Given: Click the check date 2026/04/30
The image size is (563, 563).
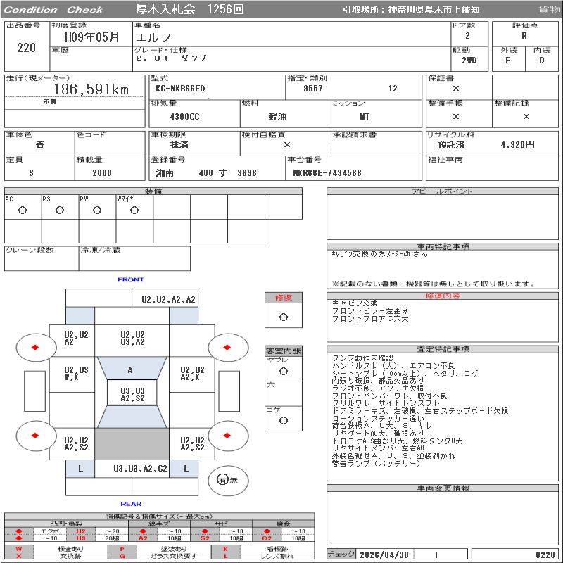Looking at the screenshot, I should click(x=384, y=555).
